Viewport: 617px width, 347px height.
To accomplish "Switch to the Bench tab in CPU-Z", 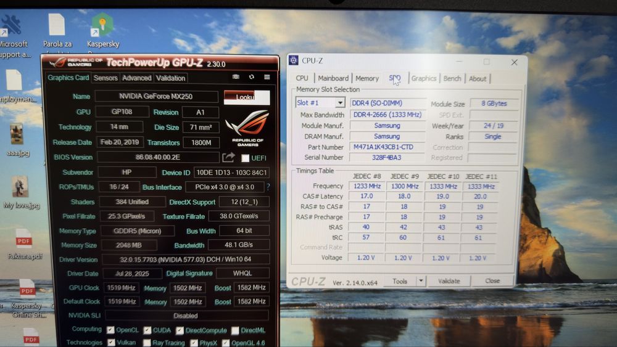I will (452, 78).
